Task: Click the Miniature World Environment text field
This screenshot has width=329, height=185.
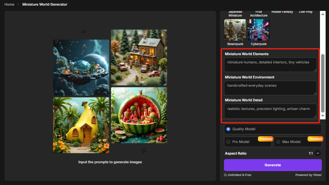Action: 270,88
